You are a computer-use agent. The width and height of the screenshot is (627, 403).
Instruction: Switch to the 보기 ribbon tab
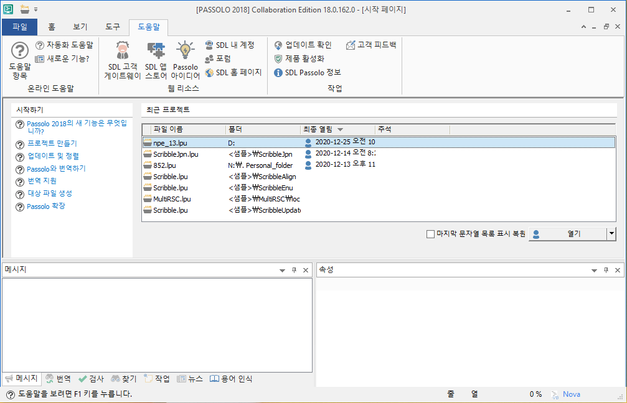coord(80,27)
